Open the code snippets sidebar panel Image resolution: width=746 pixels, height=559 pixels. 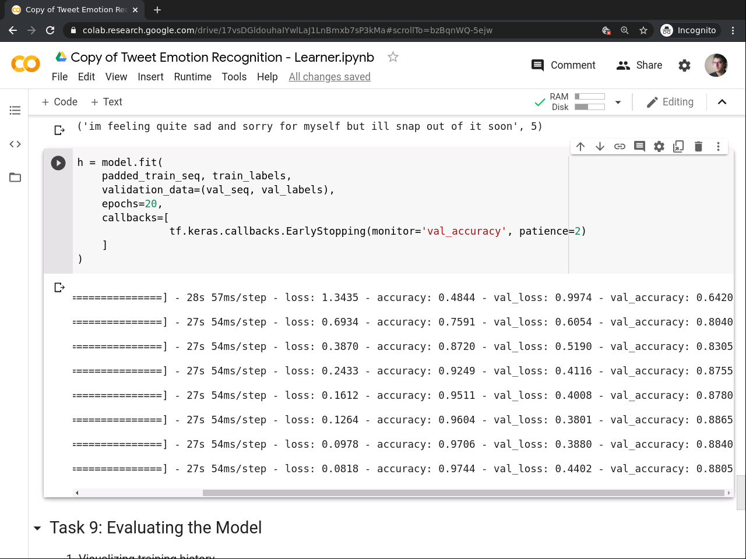click(x=15, y=144)
